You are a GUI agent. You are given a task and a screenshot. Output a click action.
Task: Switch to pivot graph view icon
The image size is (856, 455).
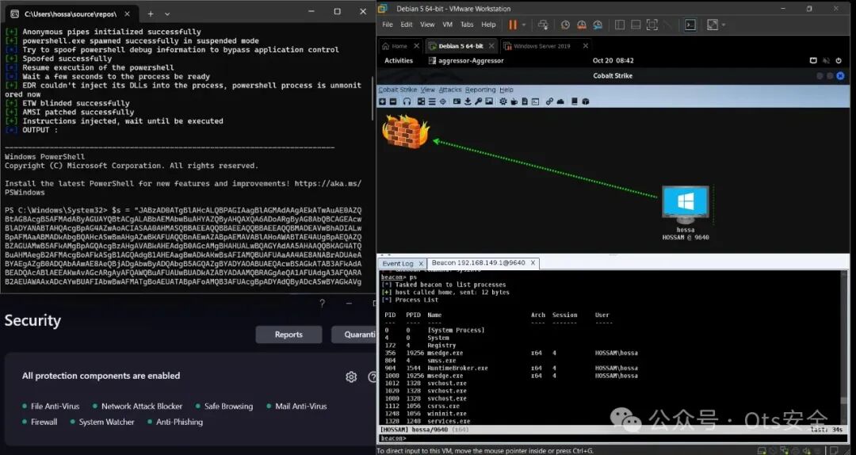pyautogui.click(x=421, y=101)
